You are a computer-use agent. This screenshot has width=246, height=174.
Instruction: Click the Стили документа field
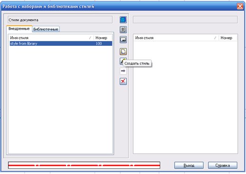[x=60, y=20]
